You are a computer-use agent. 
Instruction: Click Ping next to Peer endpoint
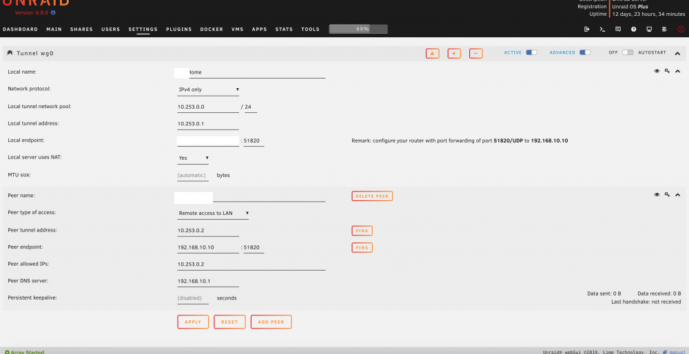(x=362, y=248)
